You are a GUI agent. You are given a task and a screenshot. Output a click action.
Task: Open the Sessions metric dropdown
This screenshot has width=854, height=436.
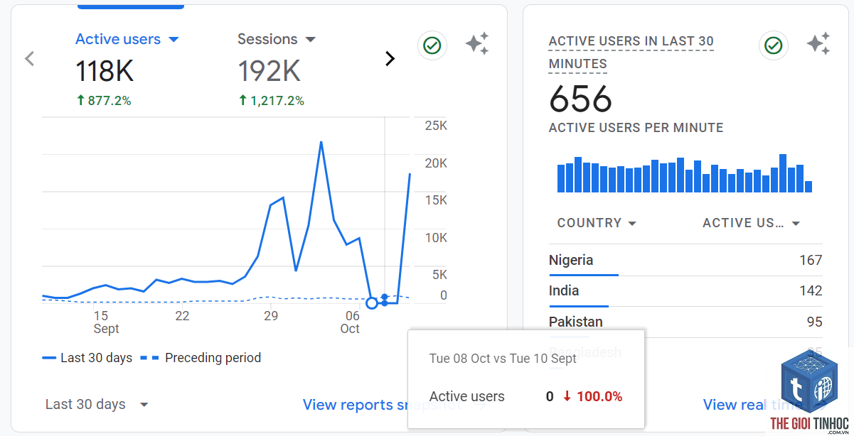[277, 39]
